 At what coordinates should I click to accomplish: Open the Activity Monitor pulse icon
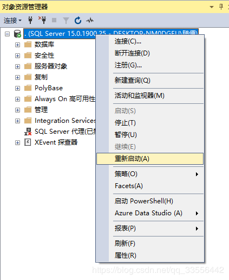coord(90,21)
